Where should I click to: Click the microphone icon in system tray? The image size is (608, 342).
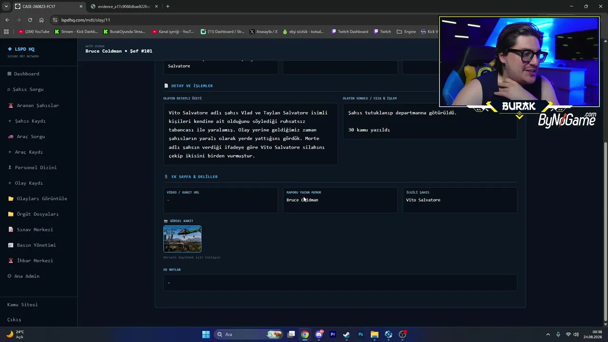coord(558,334)
